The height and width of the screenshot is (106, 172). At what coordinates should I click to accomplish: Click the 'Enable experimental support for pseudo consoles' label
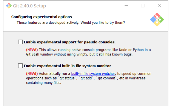click(x=69, y=42)
